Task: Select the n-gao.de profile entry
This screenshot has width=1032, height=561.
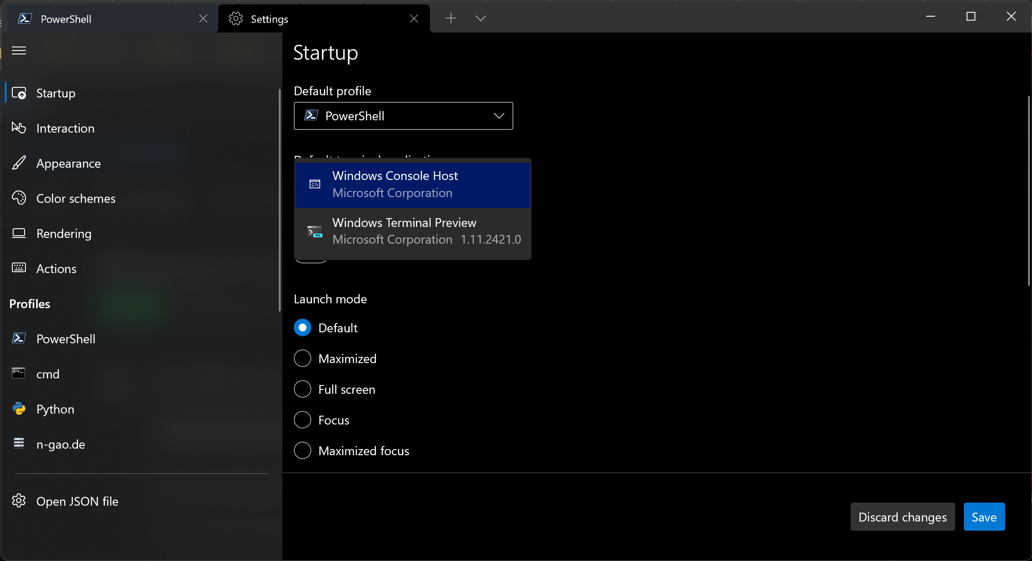Action: (61, 444)
